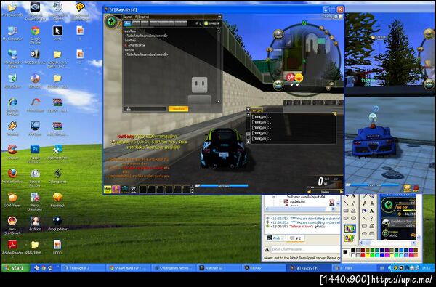Screen dimensions: 436x287
Task: Switch to the first blue Raynet tab
Action: [127, 23]
